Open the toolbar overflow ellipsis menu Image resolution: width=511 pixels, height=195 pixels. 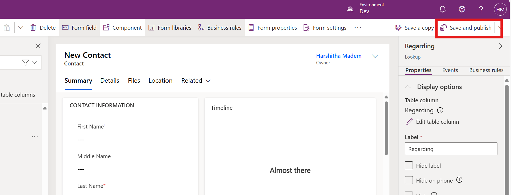[x=358, y=28]
